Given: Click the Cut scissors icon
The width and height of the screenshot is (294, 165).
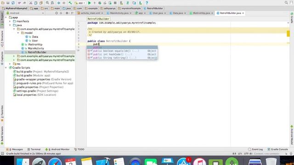Looking at the screenshot, I should point(31,3).
